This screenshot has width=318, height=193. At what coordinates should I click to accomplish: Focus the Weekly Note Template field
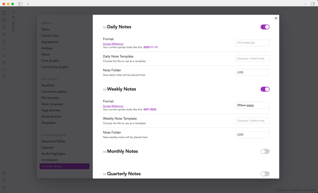[252, 121]
